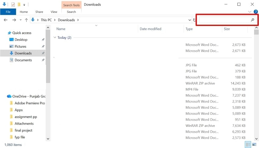259x148 pixels.
Task: Click the Forward navigation arrow
Action: [14, 20]
